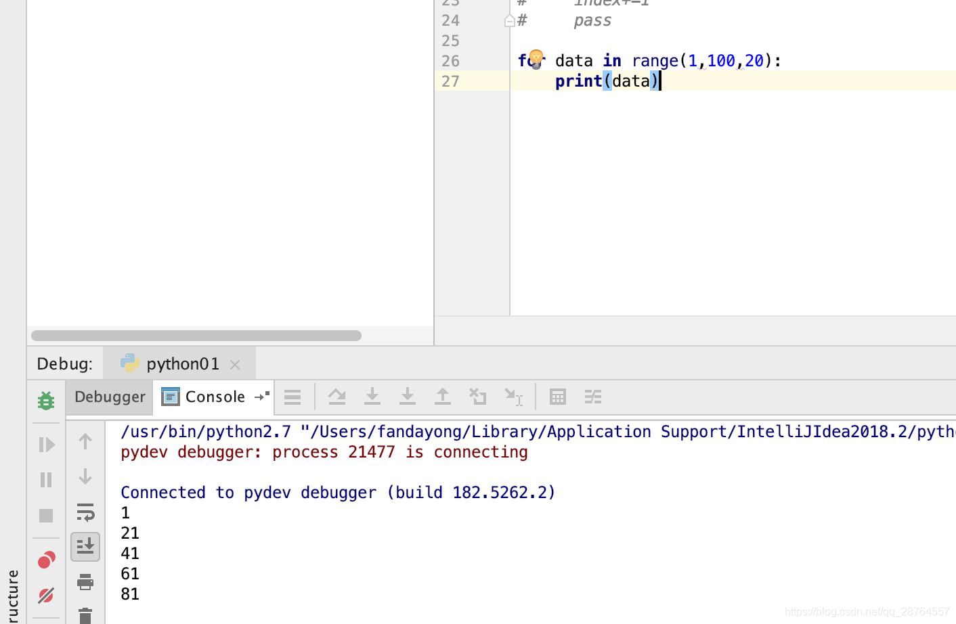
Task: Pause the running program
Action: (x=46, y=479)
